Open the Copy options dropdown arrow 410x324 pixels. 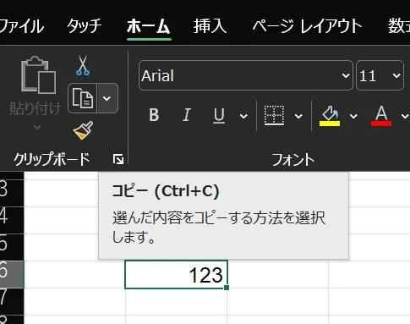[107, 98]
